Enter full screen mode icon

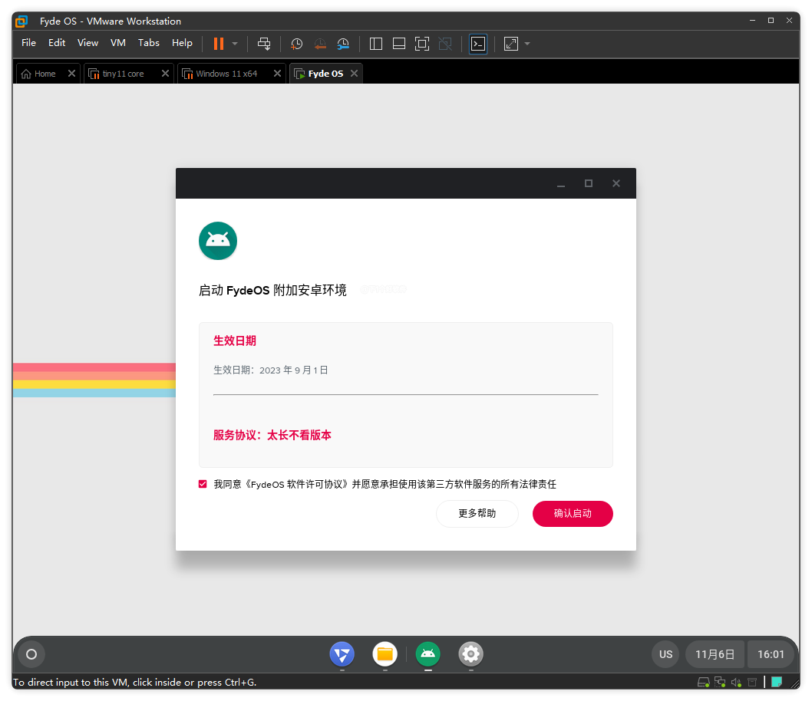coord(421,44)
